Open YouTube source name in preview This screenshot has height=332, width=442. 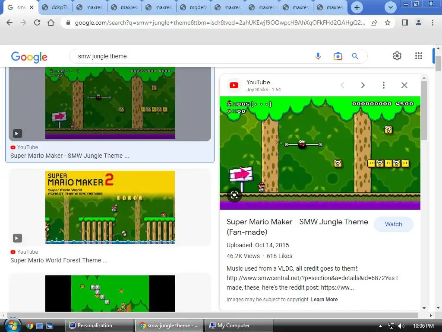[x=258, y=82]
